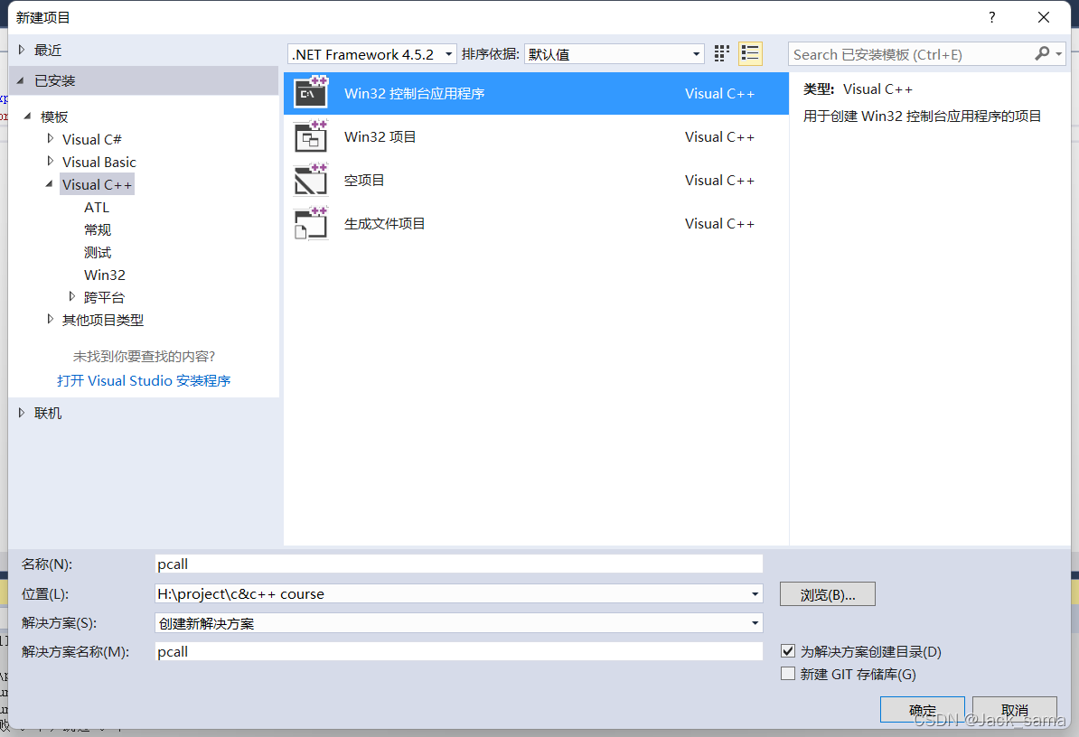Click the 解决方案名称 input field
The height and width of the screenshot is (737, 1079).
coord(459,651)
